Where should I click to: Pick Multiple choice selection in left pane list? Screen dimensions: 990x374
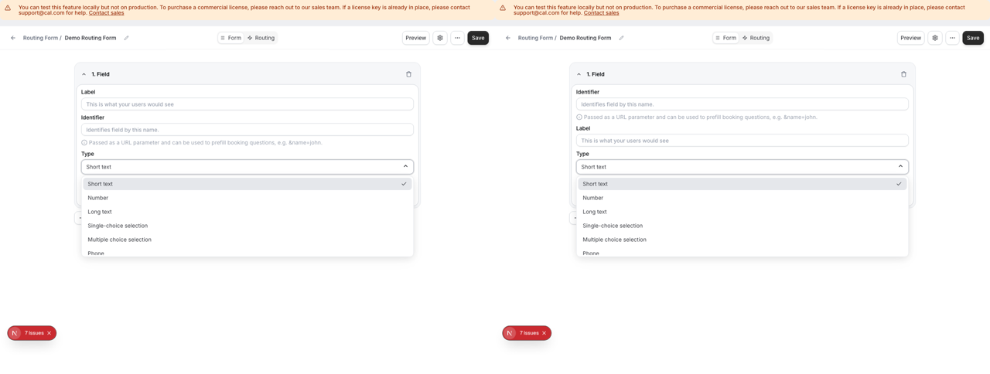pos(119,240)
